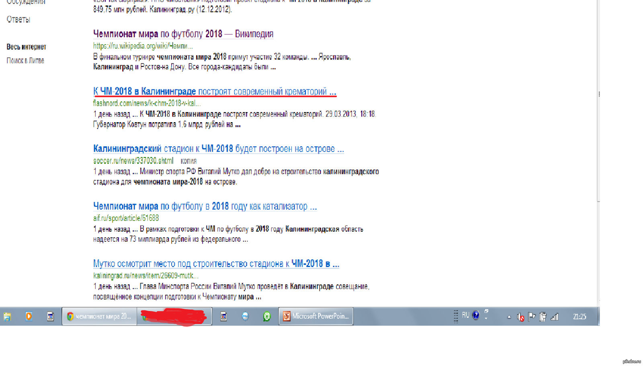Image resolution: width=643 pixels, height=366 pixels.
Task: Open Action Center flag icon
Action: (532, 317)
